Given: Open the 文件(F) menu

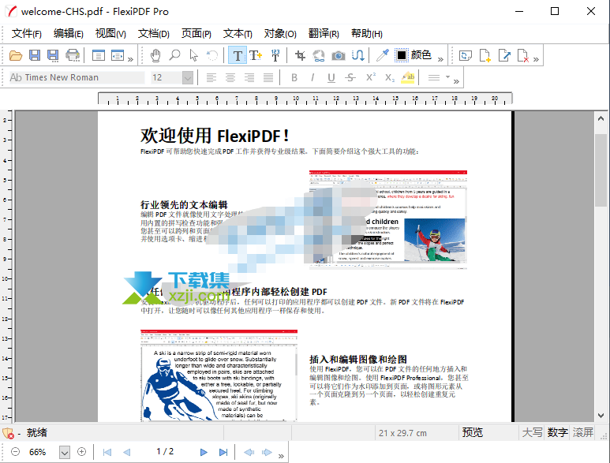Looking at the screenshot, I should point(27,33).
